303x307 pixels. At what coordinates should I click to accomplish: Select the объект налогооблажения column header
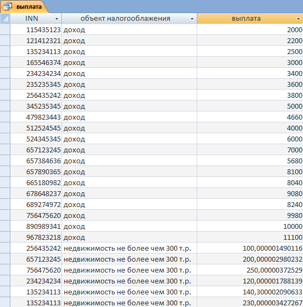click(x=129, y=19)
